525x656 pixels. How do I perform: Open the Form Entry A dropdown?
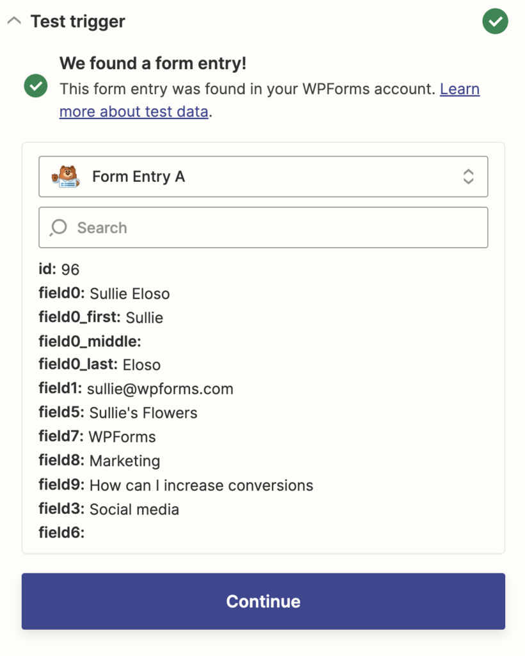coord(263,177)
